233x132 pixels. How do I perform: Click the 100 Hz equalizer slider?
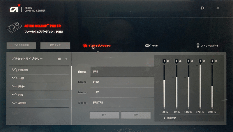click(164, 86)
